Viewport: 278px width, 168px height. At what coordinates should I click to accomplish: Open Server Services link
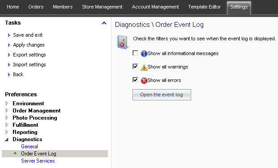38,161
